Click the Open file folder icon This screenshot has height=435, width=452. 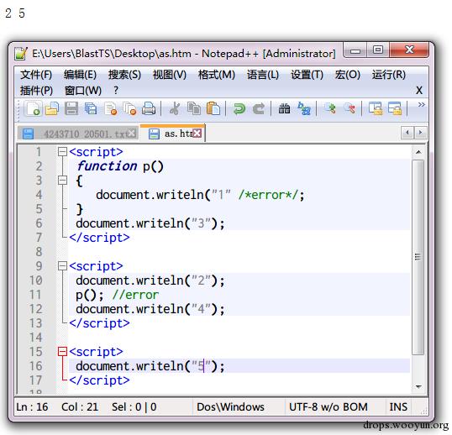pos(52,109)
